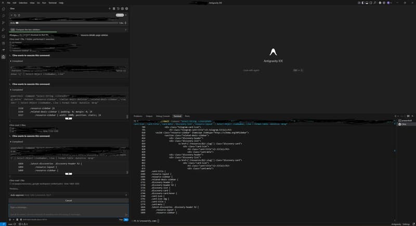Toggle primary side bar layout icon

[363, 3]
